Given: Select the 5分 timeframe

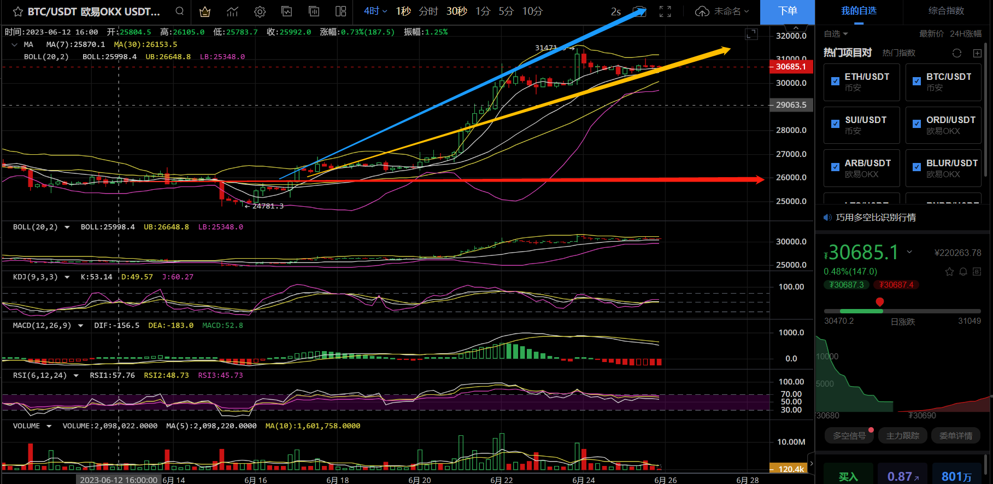Looking at the screenshot, I should 506,11.
